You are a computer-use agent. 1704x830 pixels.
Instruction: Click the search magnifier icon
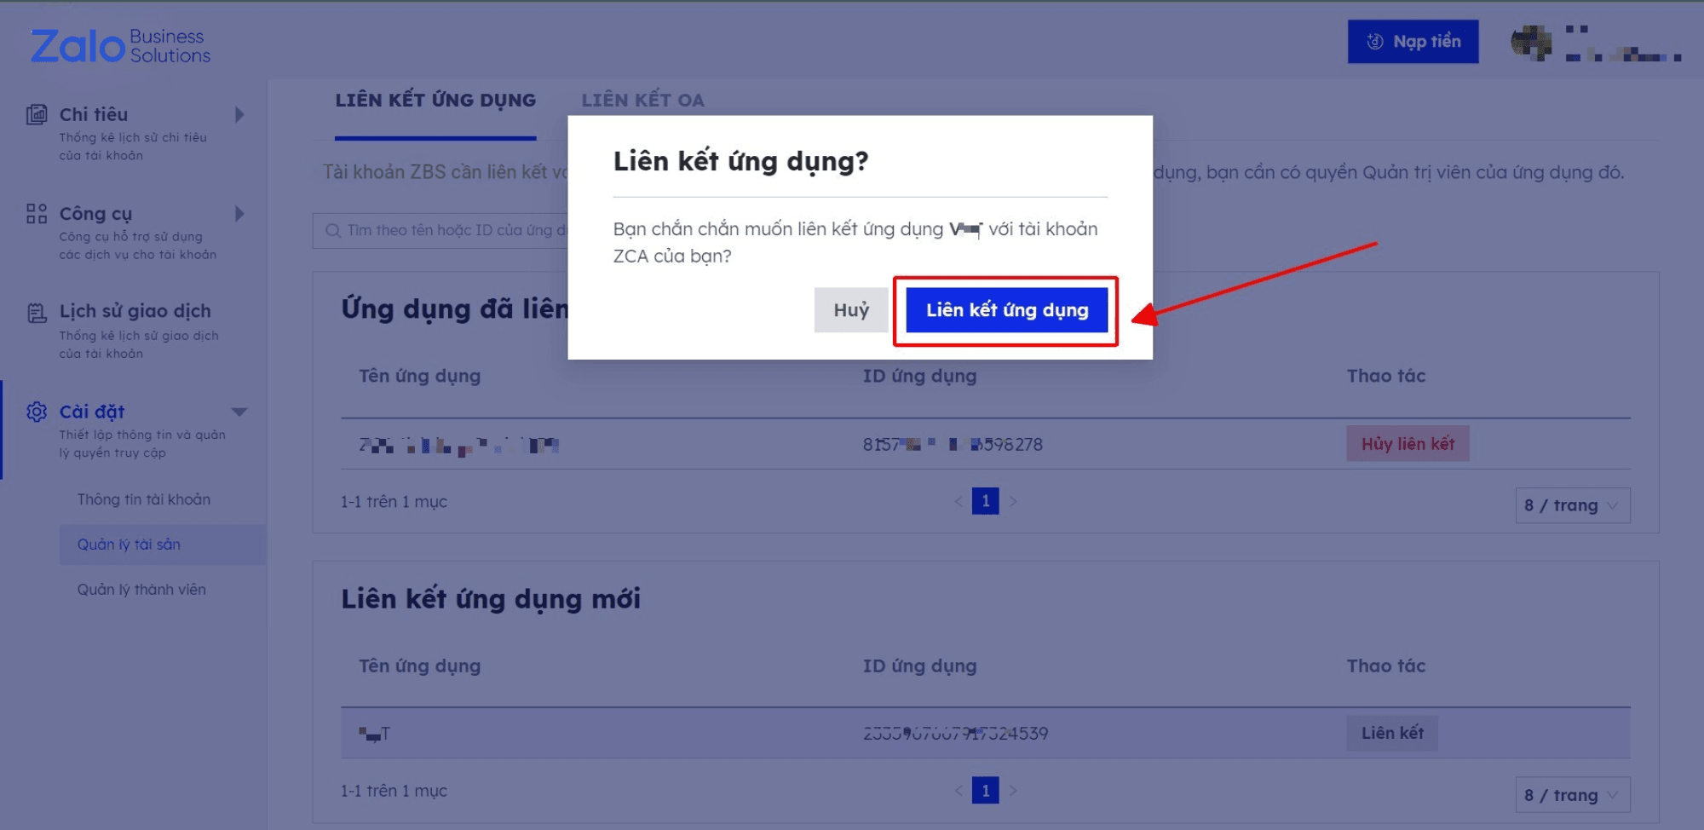tap(333, 231)
